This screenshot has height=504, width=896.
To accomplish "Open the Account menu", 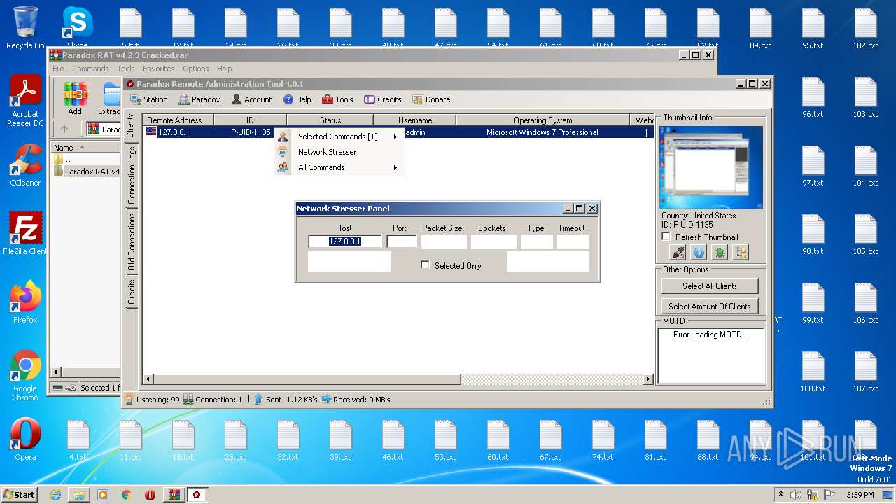I will coord(251,99).
